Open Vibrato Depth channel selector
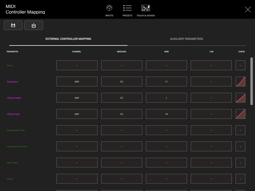Viewport: 255px width, 191px height. tap(77, 98)
